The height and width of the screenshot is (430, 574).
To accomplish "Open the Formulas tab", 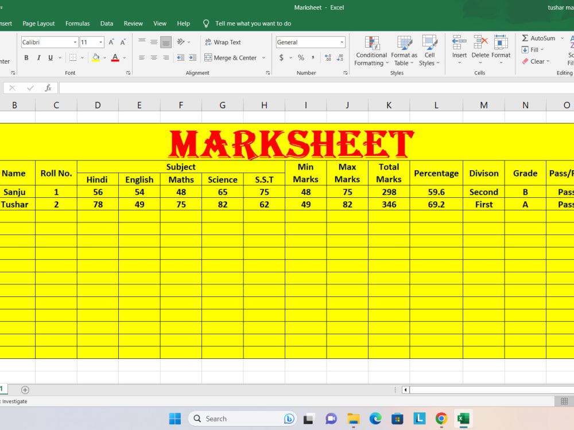I will (77, 24).
